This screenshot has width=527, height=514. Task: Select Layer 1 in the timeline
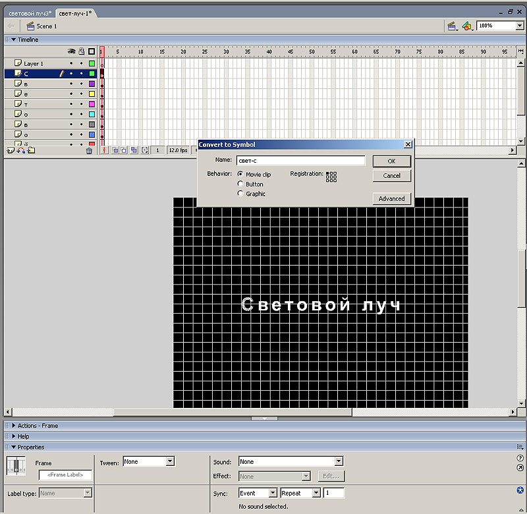34,64
